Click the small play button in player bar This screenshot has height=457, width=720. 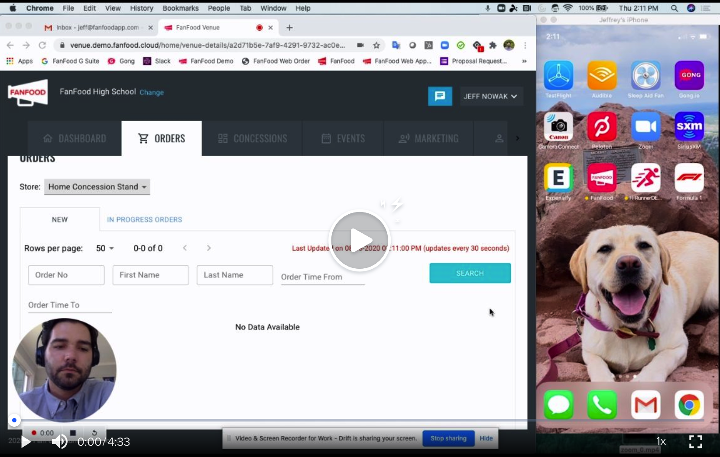point(26,442)
